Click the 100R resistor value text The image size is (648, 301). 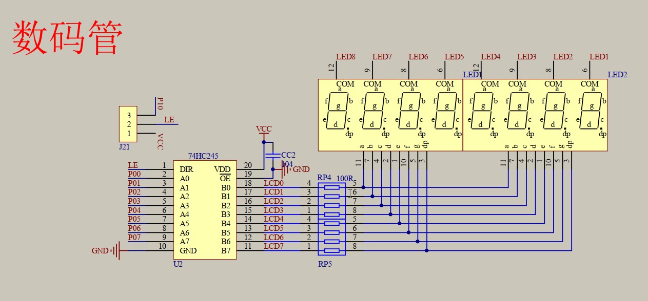pos(345,178)
